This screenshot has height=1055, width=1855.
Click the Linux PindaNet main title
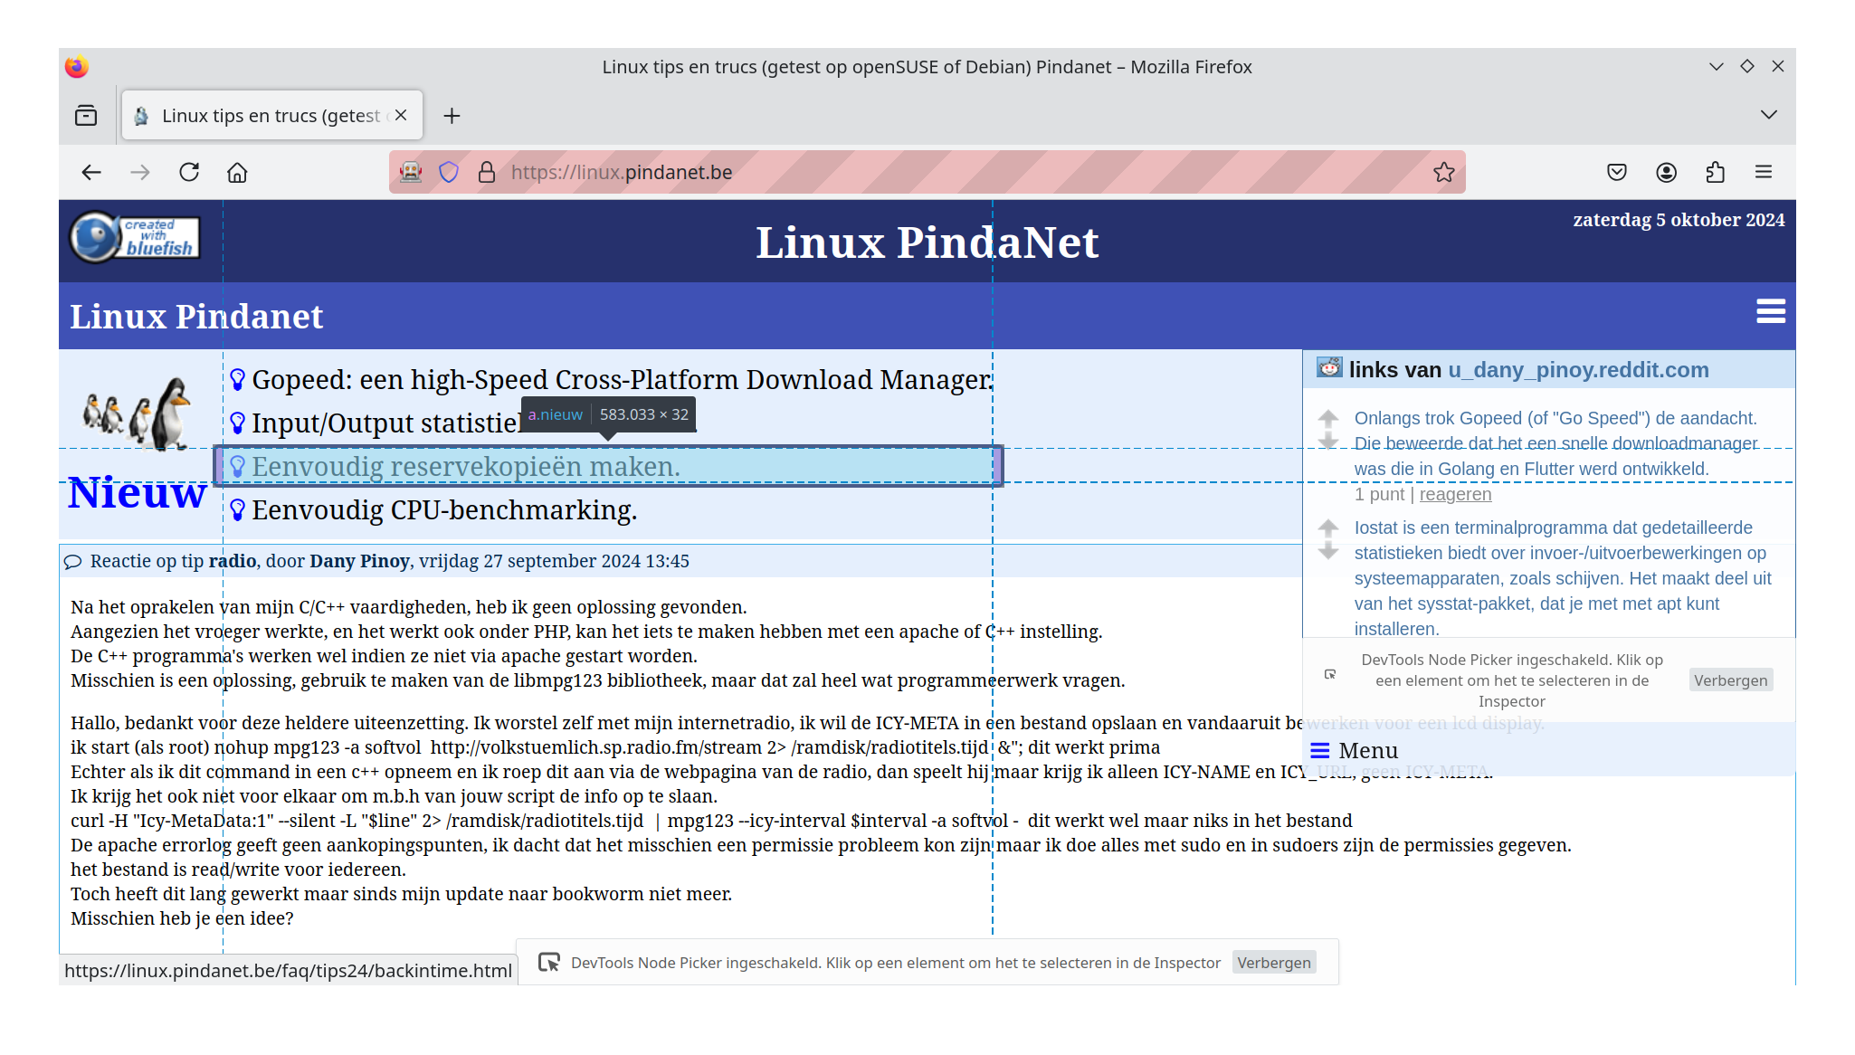[927, 242]
